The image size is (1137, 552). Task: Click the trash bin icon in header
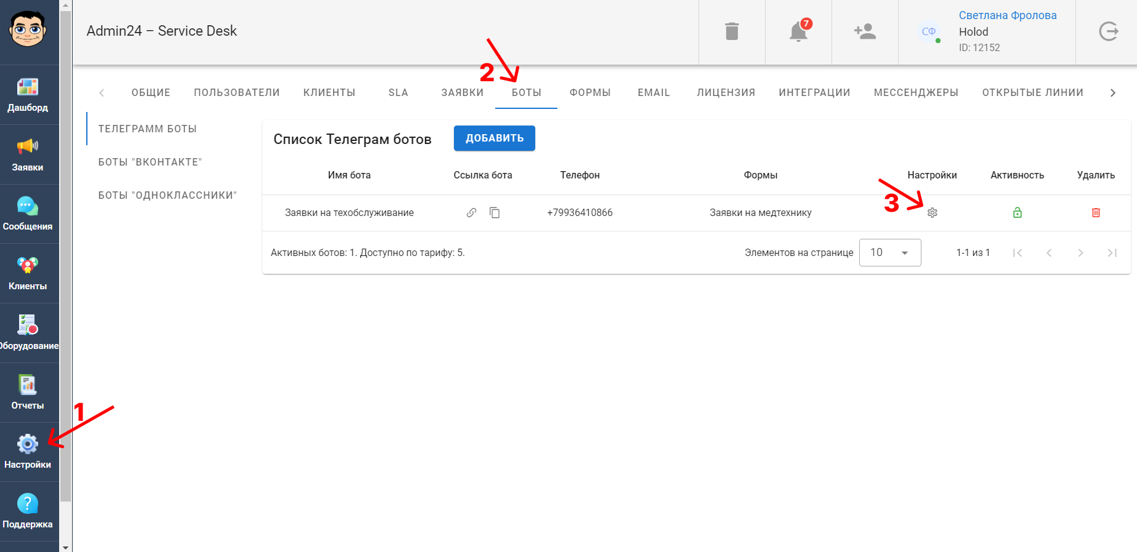coord(732,31)
